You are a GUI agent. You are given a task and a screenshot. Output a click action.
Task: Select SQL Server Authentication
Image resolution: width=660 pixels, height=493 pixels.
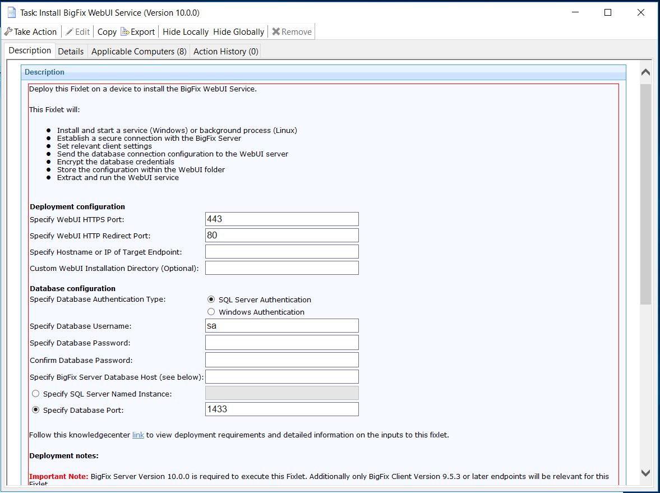click(211, 299)
